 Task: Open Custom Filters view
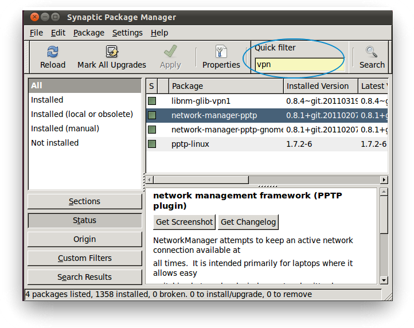click(x=85, y=258)
